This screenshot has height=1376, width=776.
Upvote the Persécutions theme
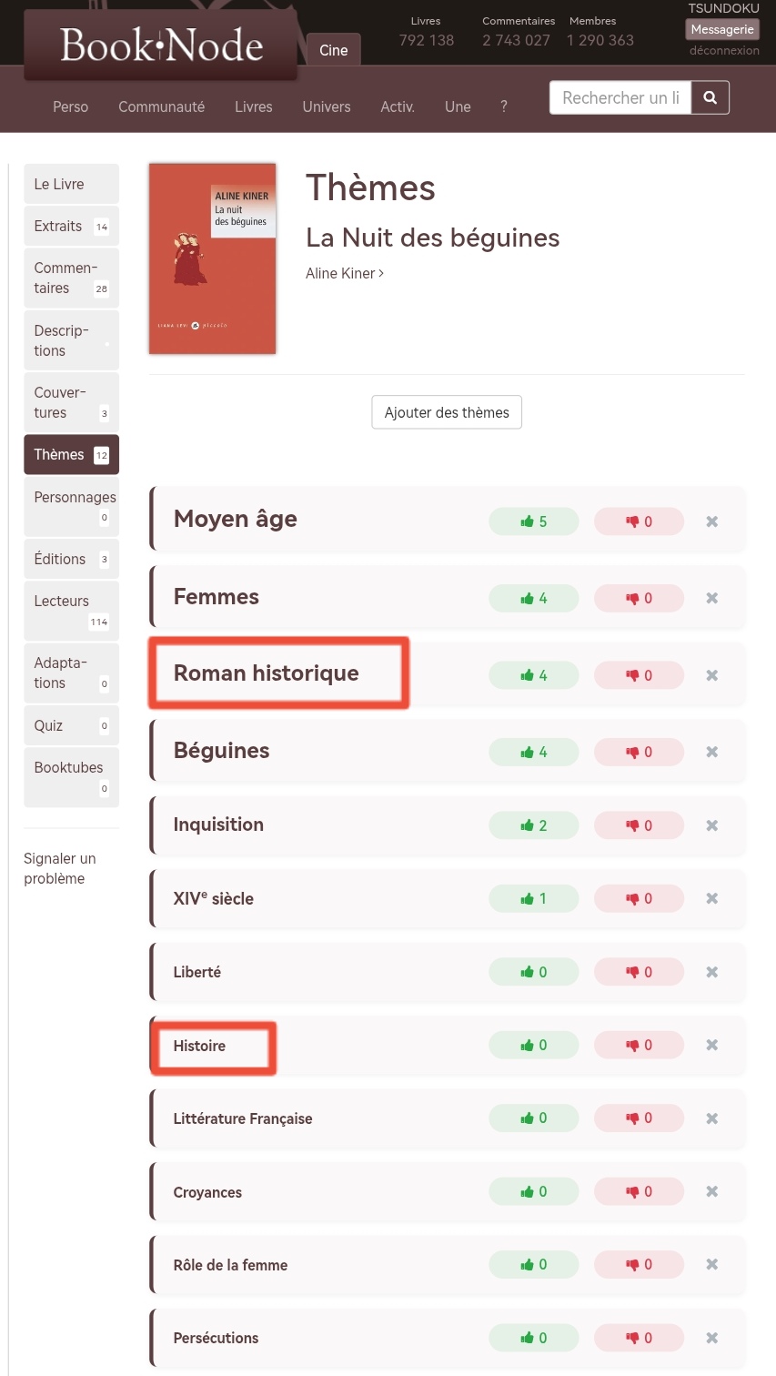pos(534,1338)
